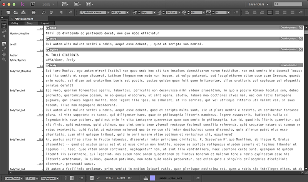Image resolution: width=308 pixels, height=182 pixels.
Task: Click the font size icon beside 9 pt
Action: 134,12
